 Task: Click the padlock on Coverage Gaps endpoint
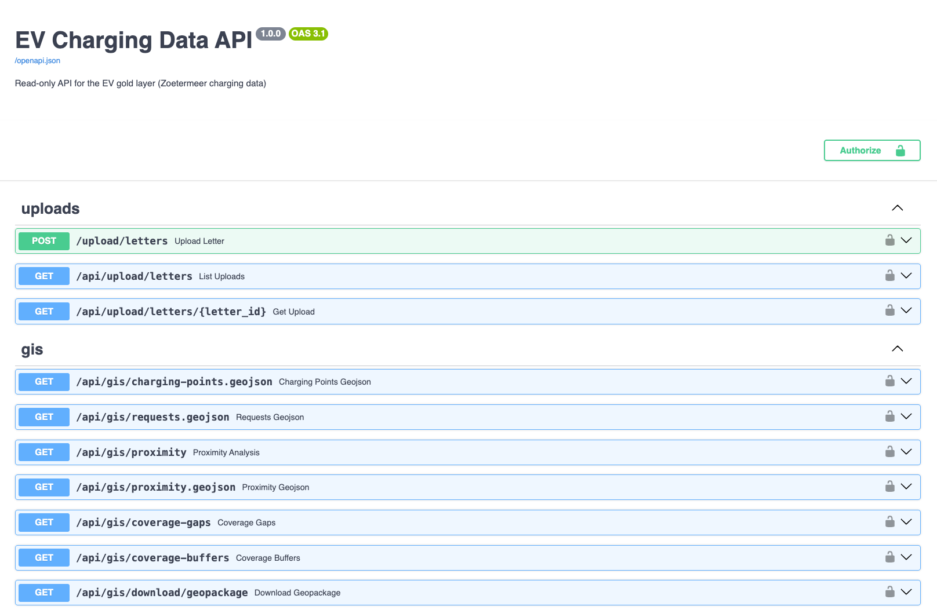click(889, 521)
